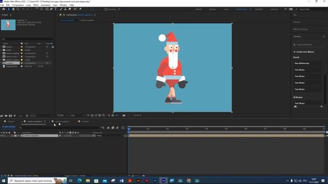
Task: Open the Help menu
Action: [x=72, y=5]
